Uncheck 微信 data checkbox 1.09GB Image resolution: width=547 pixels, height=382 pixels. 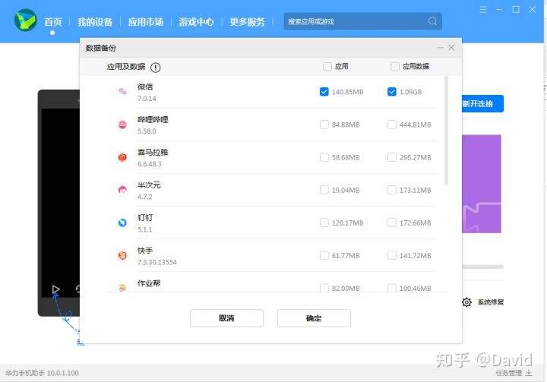click(392, 92)
